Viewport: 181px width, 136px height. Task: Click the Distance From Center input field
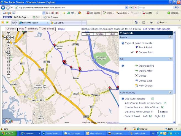click(155, 112)
